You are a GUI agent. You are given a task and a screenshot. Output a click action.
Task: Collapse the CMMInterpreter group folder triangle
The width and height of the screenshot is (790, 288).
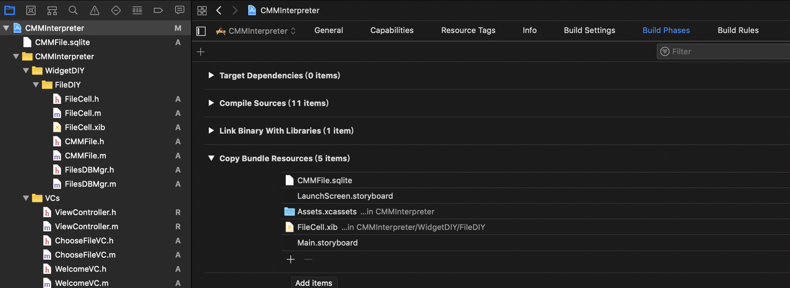coord(16,57)
